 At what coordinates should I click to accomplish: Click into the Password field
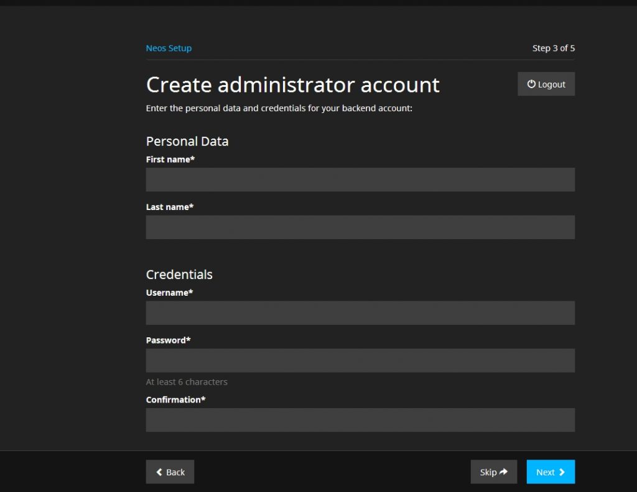pyautogui.click(x=360, y=360)
